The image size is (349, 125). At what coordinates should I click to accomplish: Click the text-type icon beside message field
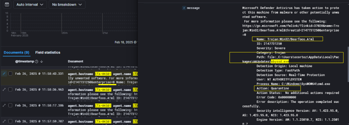[x=184, y=8]
